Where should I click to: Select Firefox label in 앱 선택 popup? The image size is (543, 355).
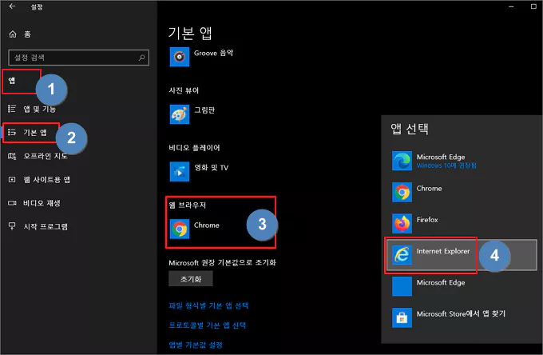point(427,220)
